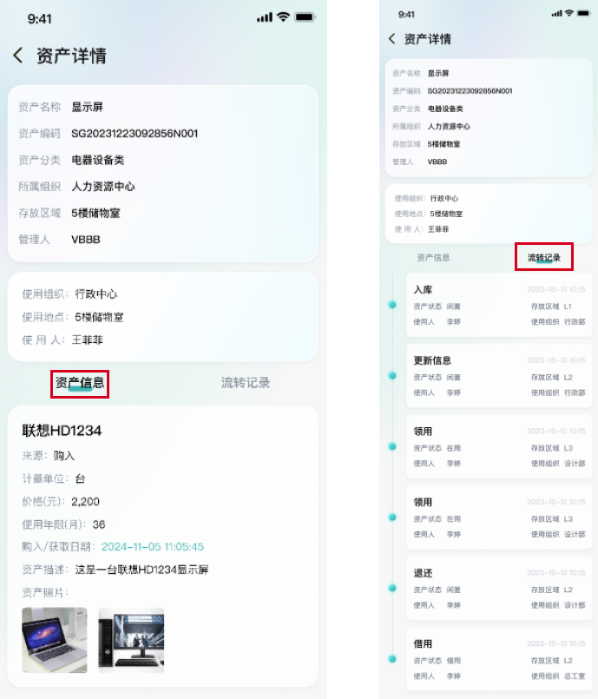This screenshot has height=699, width=598.
Task: Open the 退还 transfer record card
Action: (x=499, y=588)
